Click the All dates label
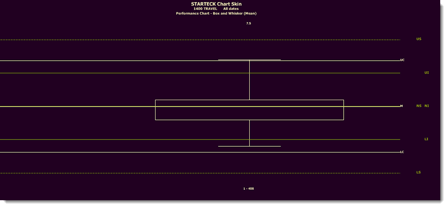Viewport: 447px width, 207px height. [x=231, y=9]
